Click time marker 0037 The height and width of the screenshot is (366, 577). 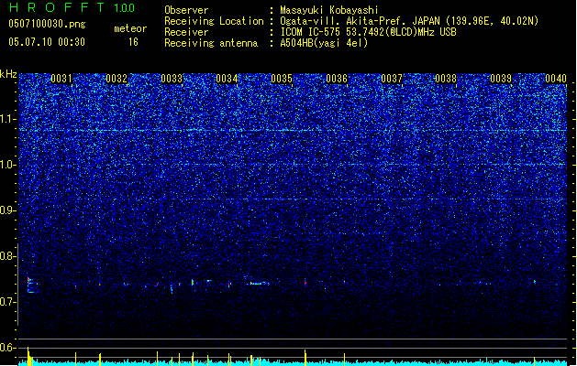(x=392, y=79)
